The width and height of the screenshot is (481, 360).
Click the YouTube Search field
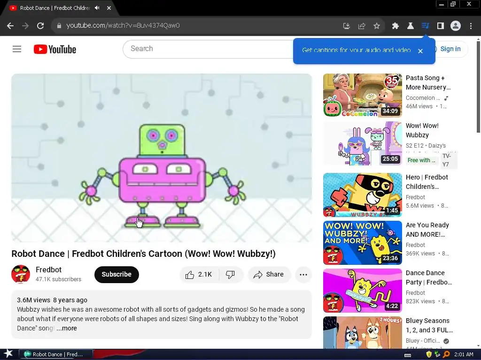point(209,49)
